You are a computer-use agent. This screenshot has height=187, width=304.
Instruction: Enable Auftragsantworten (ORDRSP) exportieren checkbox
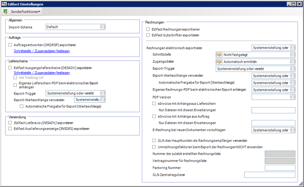click(10, 45)
